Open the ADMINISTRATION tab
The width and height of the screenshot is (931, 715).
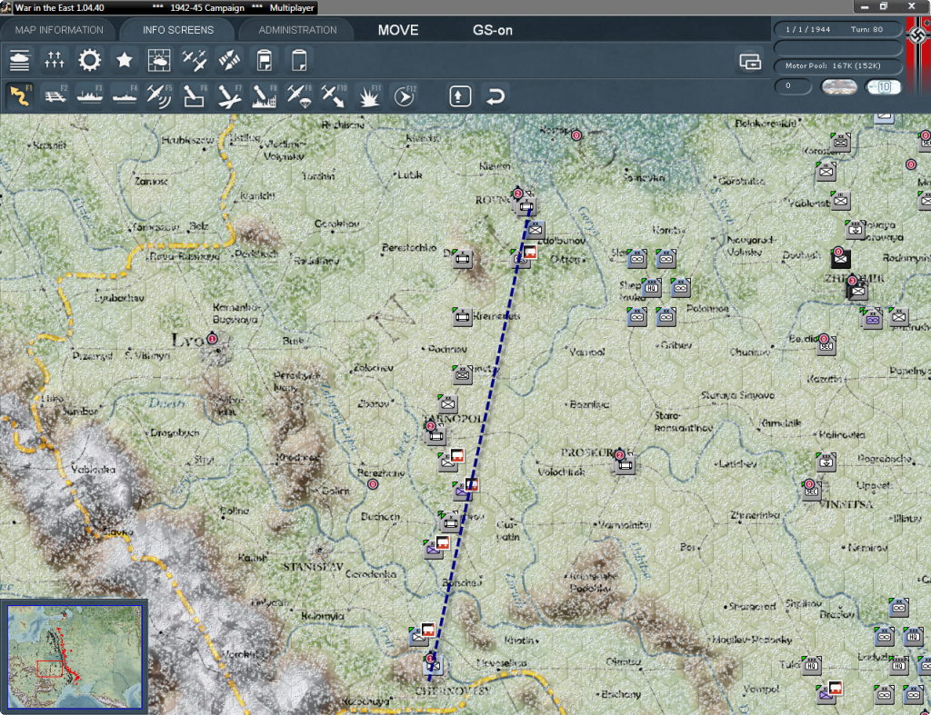click(297, 30)
